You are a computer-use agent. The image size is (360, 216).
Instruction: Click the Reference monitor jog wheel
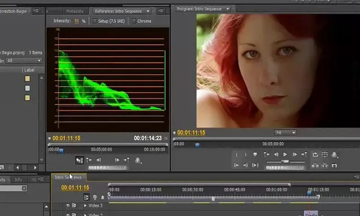tap(107, 168)
